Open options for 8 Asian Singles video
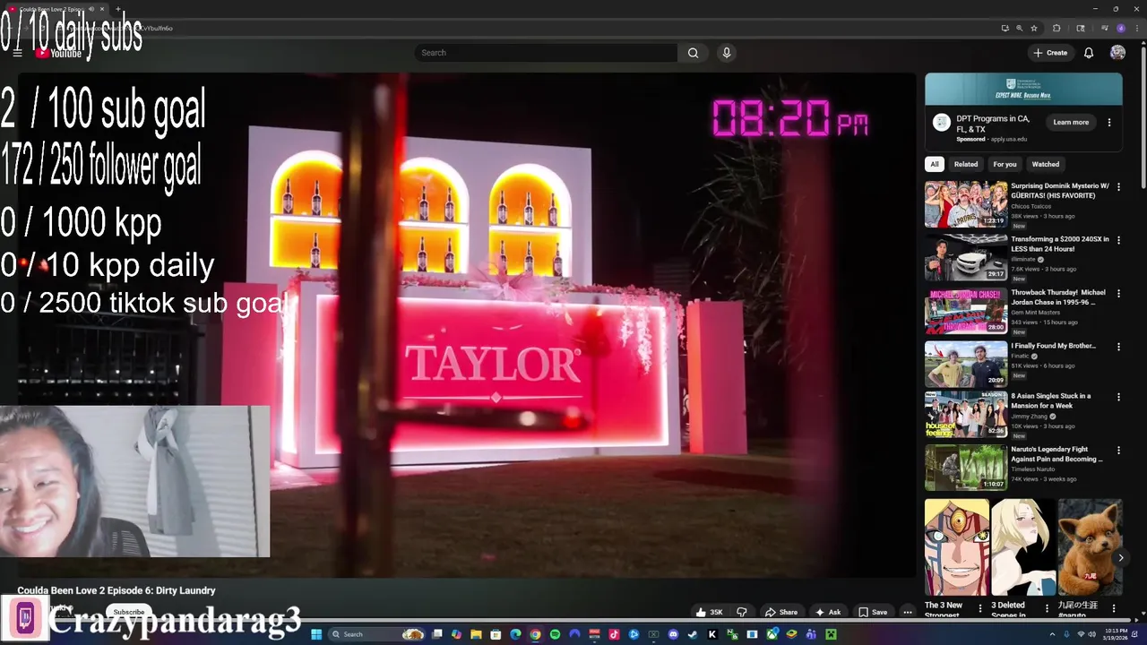The height and width of the screenshot is (645, 1147). pos(1118,397)
